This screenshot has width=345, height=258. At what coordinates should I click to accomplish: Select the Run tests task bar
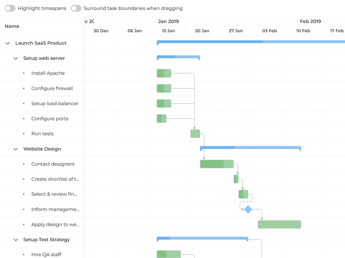(x=195, y=134)
